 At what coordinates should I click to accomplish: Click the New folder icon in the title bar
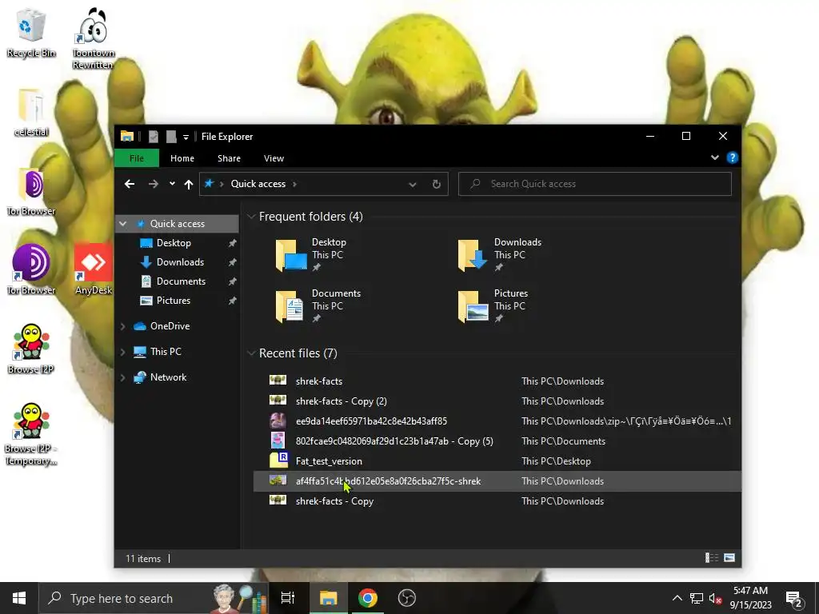coord(171,137)
